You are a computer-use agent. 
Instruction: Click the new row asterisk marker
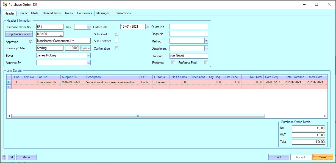[x=9, y=87]
